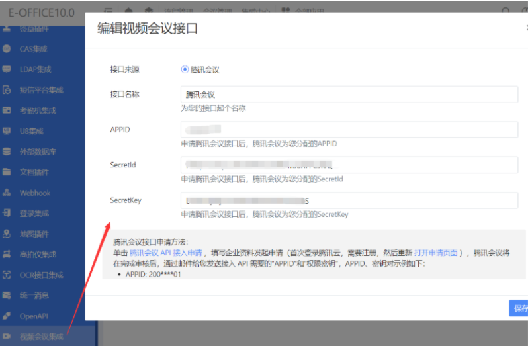528x346 pixels.
Task: Click the 考勤机集成 sidebar icon
Action: pyautogui.click(x=7, y=110)
